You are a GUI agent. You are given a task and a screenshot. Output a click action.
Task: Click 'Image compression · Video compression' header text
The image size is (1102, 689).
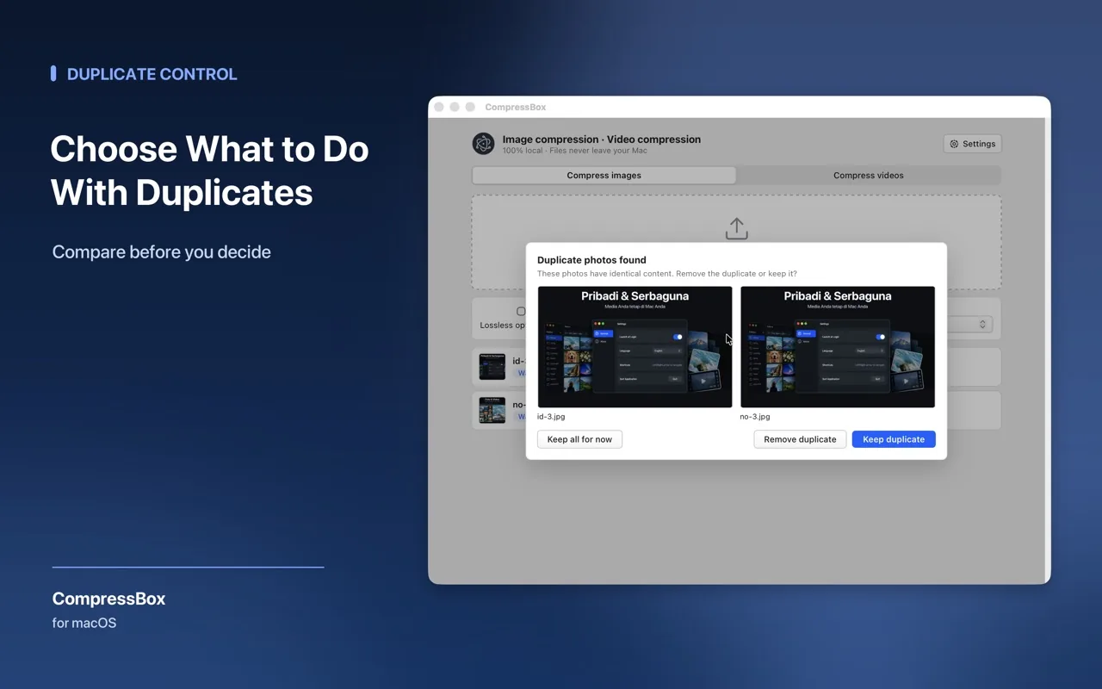coord(602,139)
